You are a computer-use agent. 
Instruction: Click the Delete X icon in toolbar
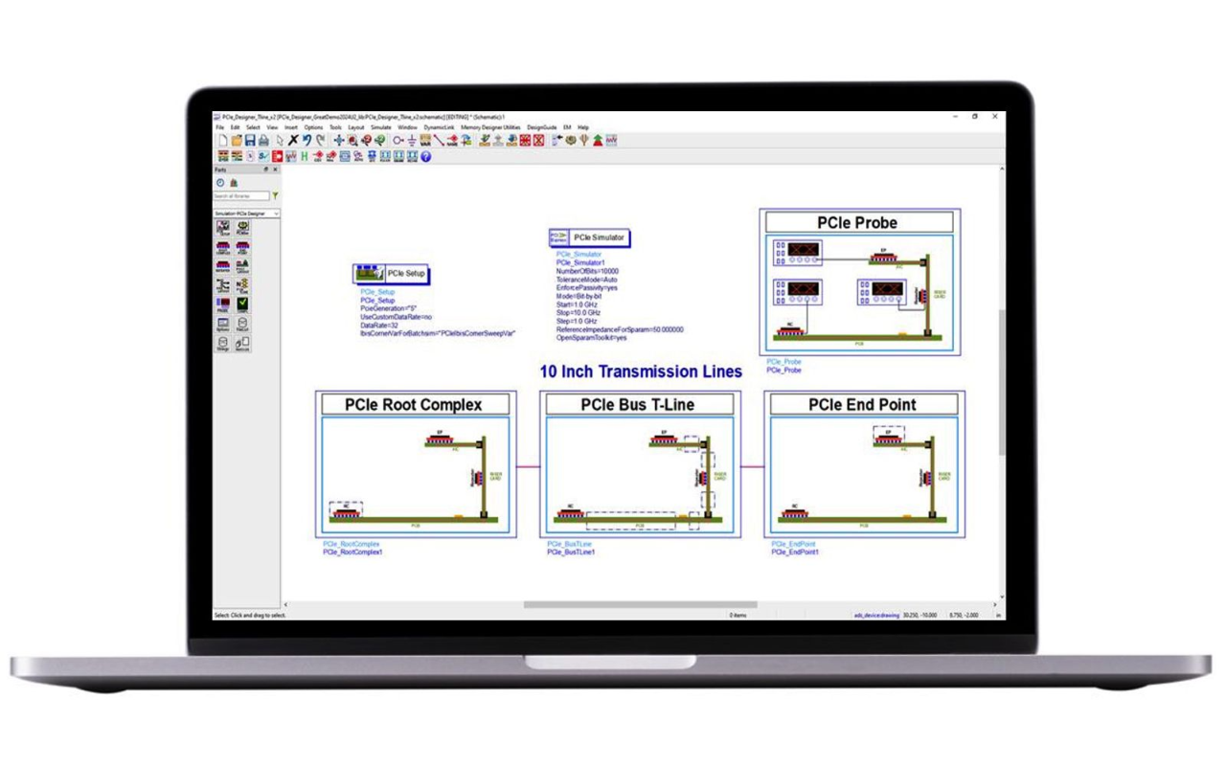point(293,141)
